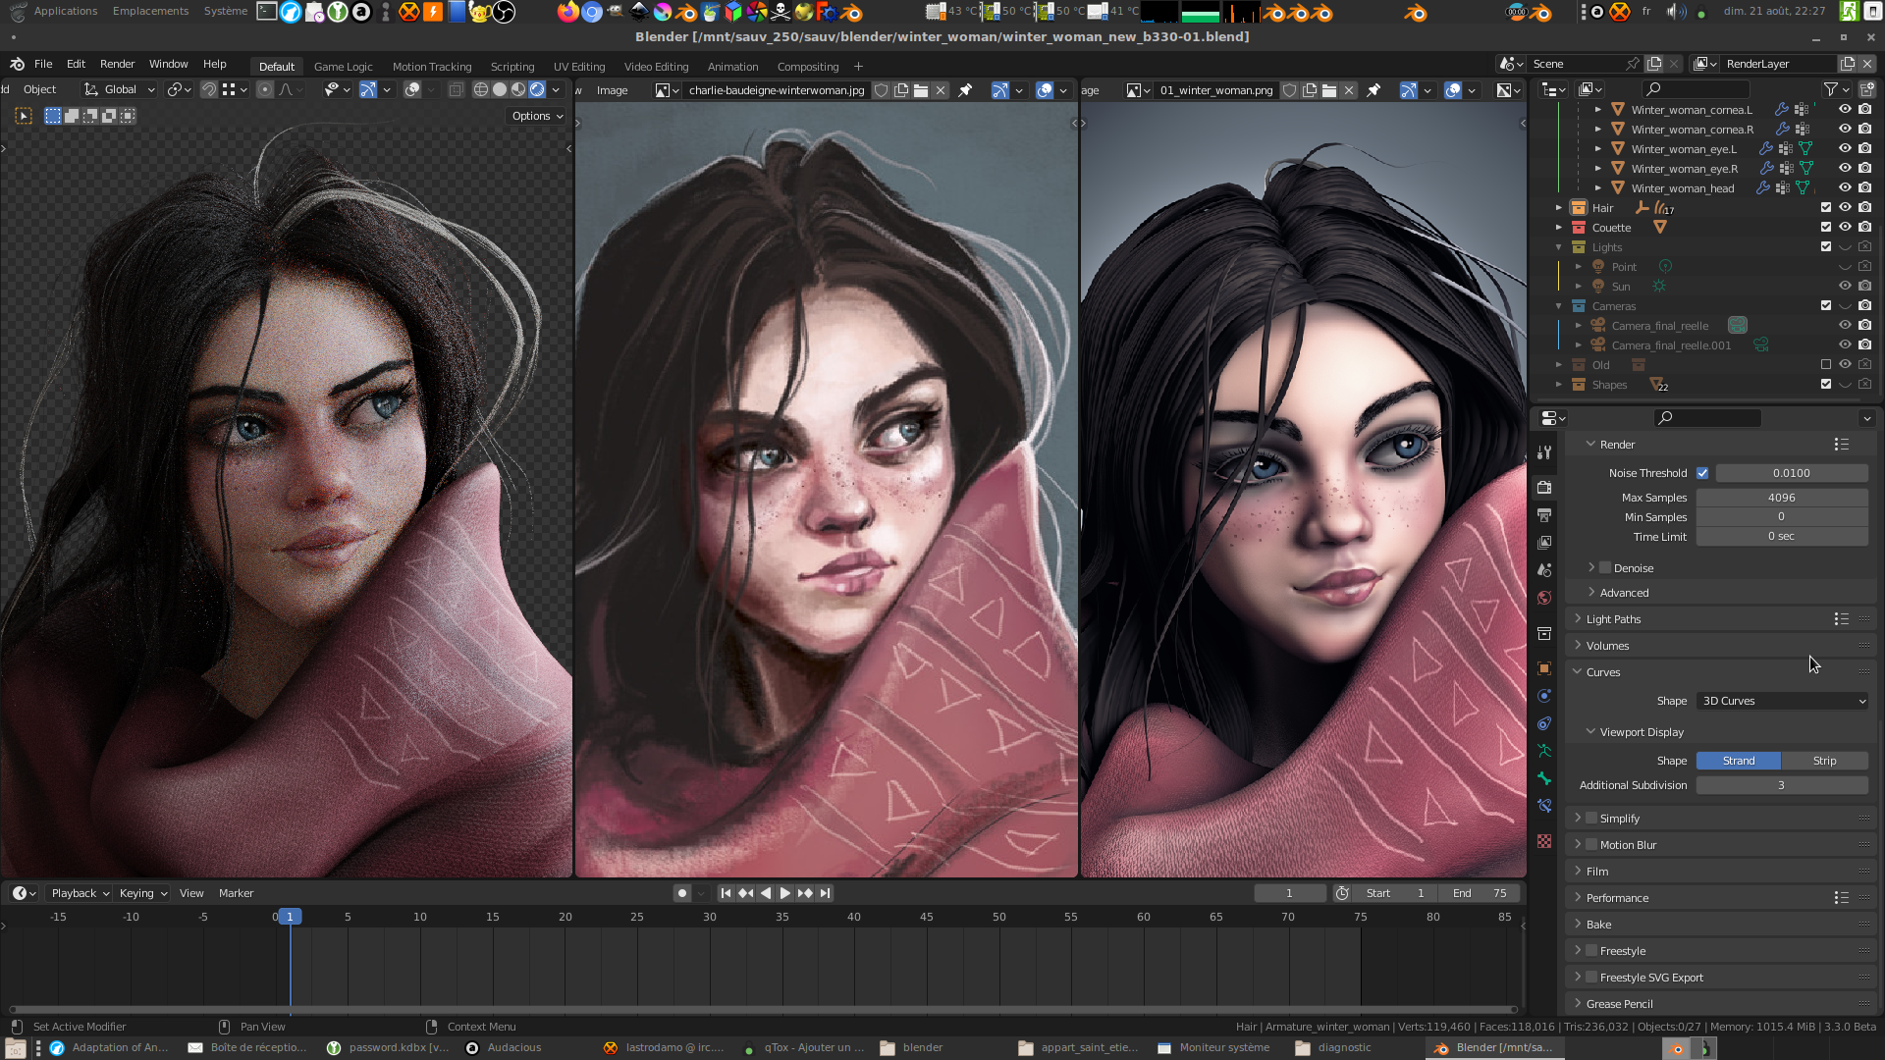Expand the Advanced subpanel

[1591, 593]
